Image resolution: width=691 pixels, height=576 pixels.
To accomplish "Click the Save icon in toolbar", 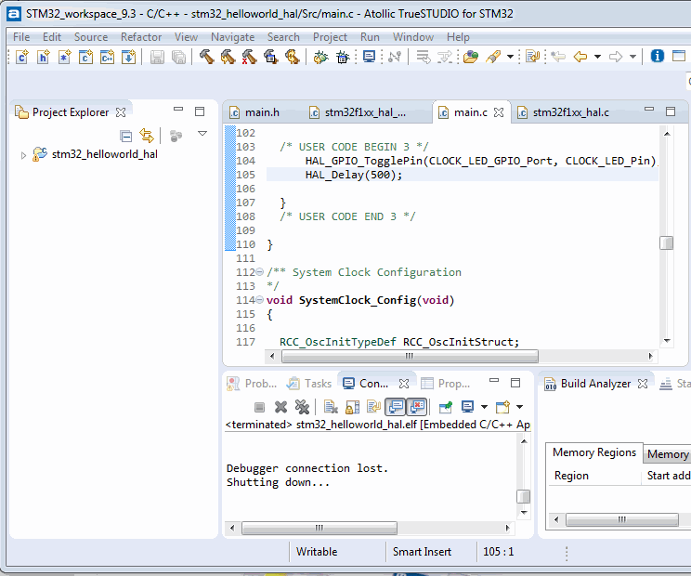I will coord(157,57).
